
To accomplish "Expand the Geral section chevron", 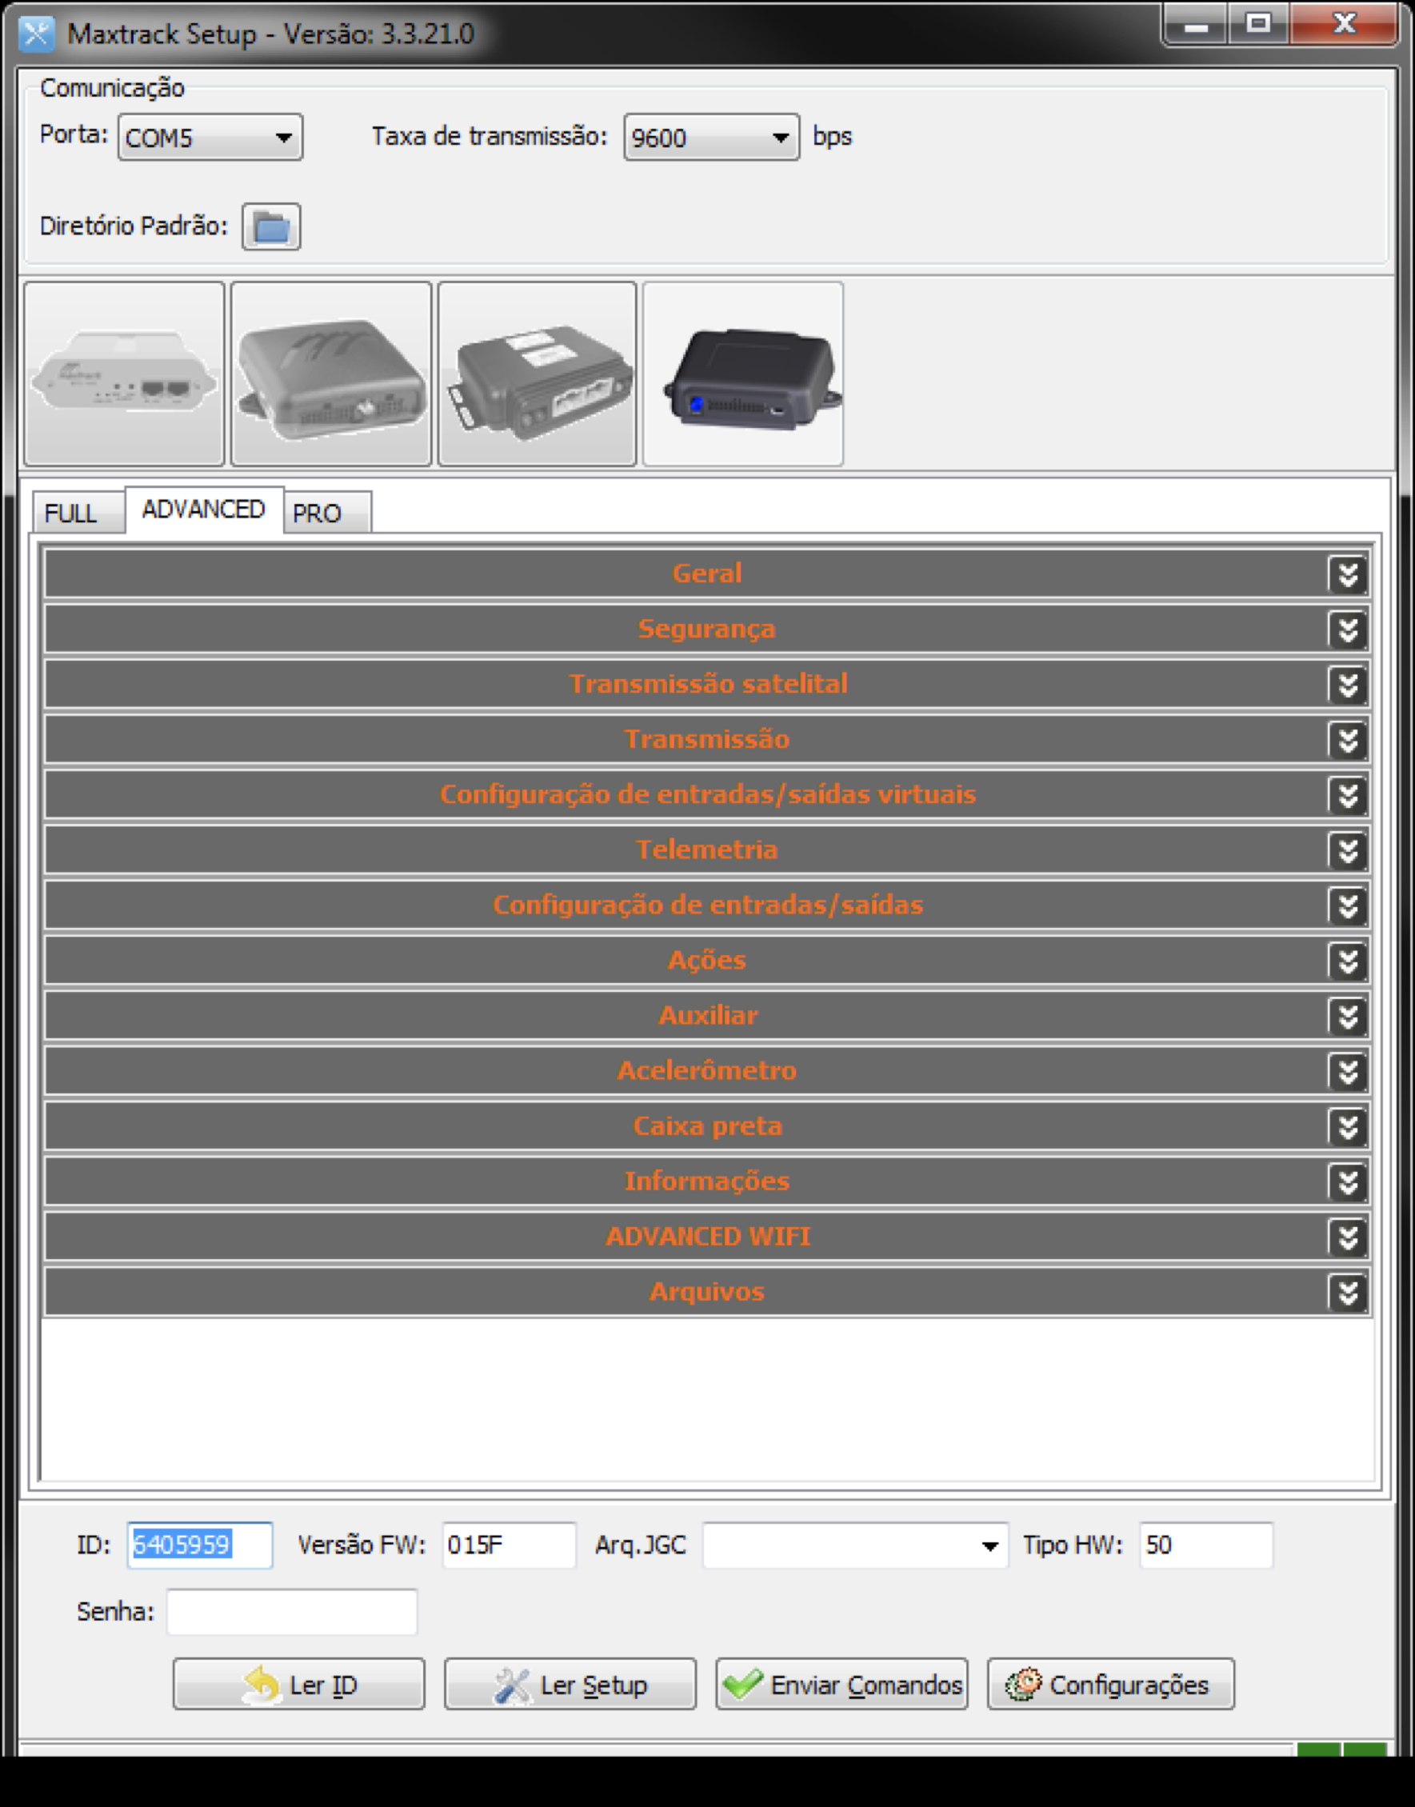I will pos(1348,574).
